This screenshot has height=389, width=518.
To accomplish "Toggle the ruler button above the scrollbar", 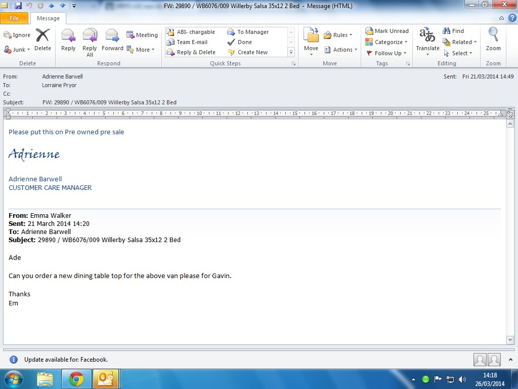I will tap(510, 114).
